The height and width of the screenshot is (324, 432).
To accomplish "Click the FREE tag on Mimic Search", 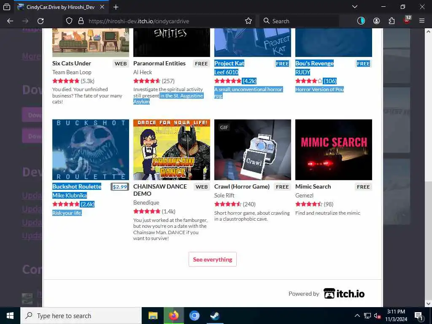I will click(x=363, y=187).
